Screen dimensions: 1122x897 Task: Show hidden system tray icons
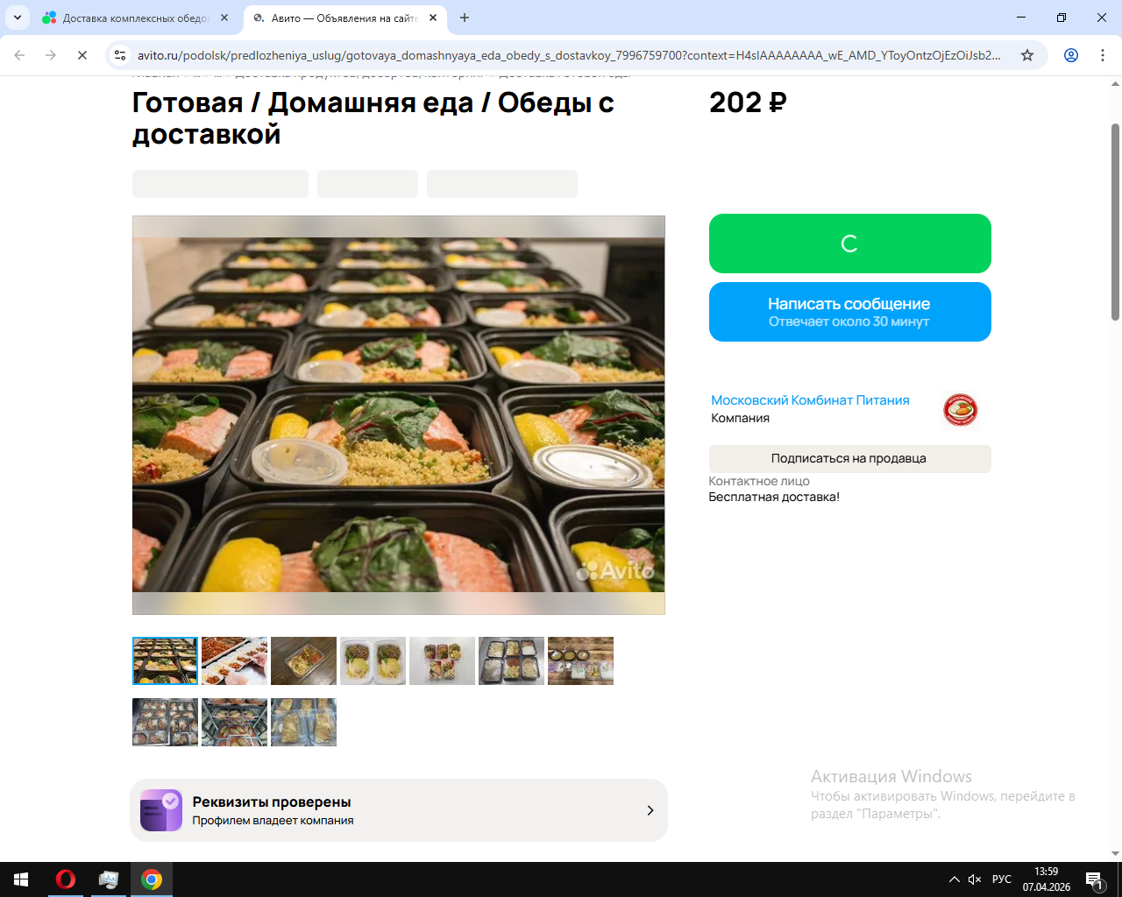954,879
